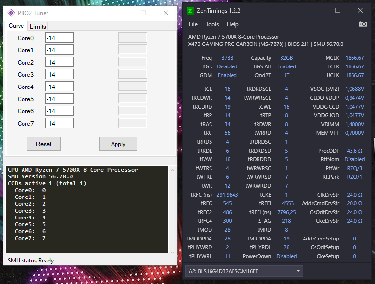Open the Help menu in ZenTimings
Image resolution: width=375 pixels, height=284 pixels.
[233, 24]
